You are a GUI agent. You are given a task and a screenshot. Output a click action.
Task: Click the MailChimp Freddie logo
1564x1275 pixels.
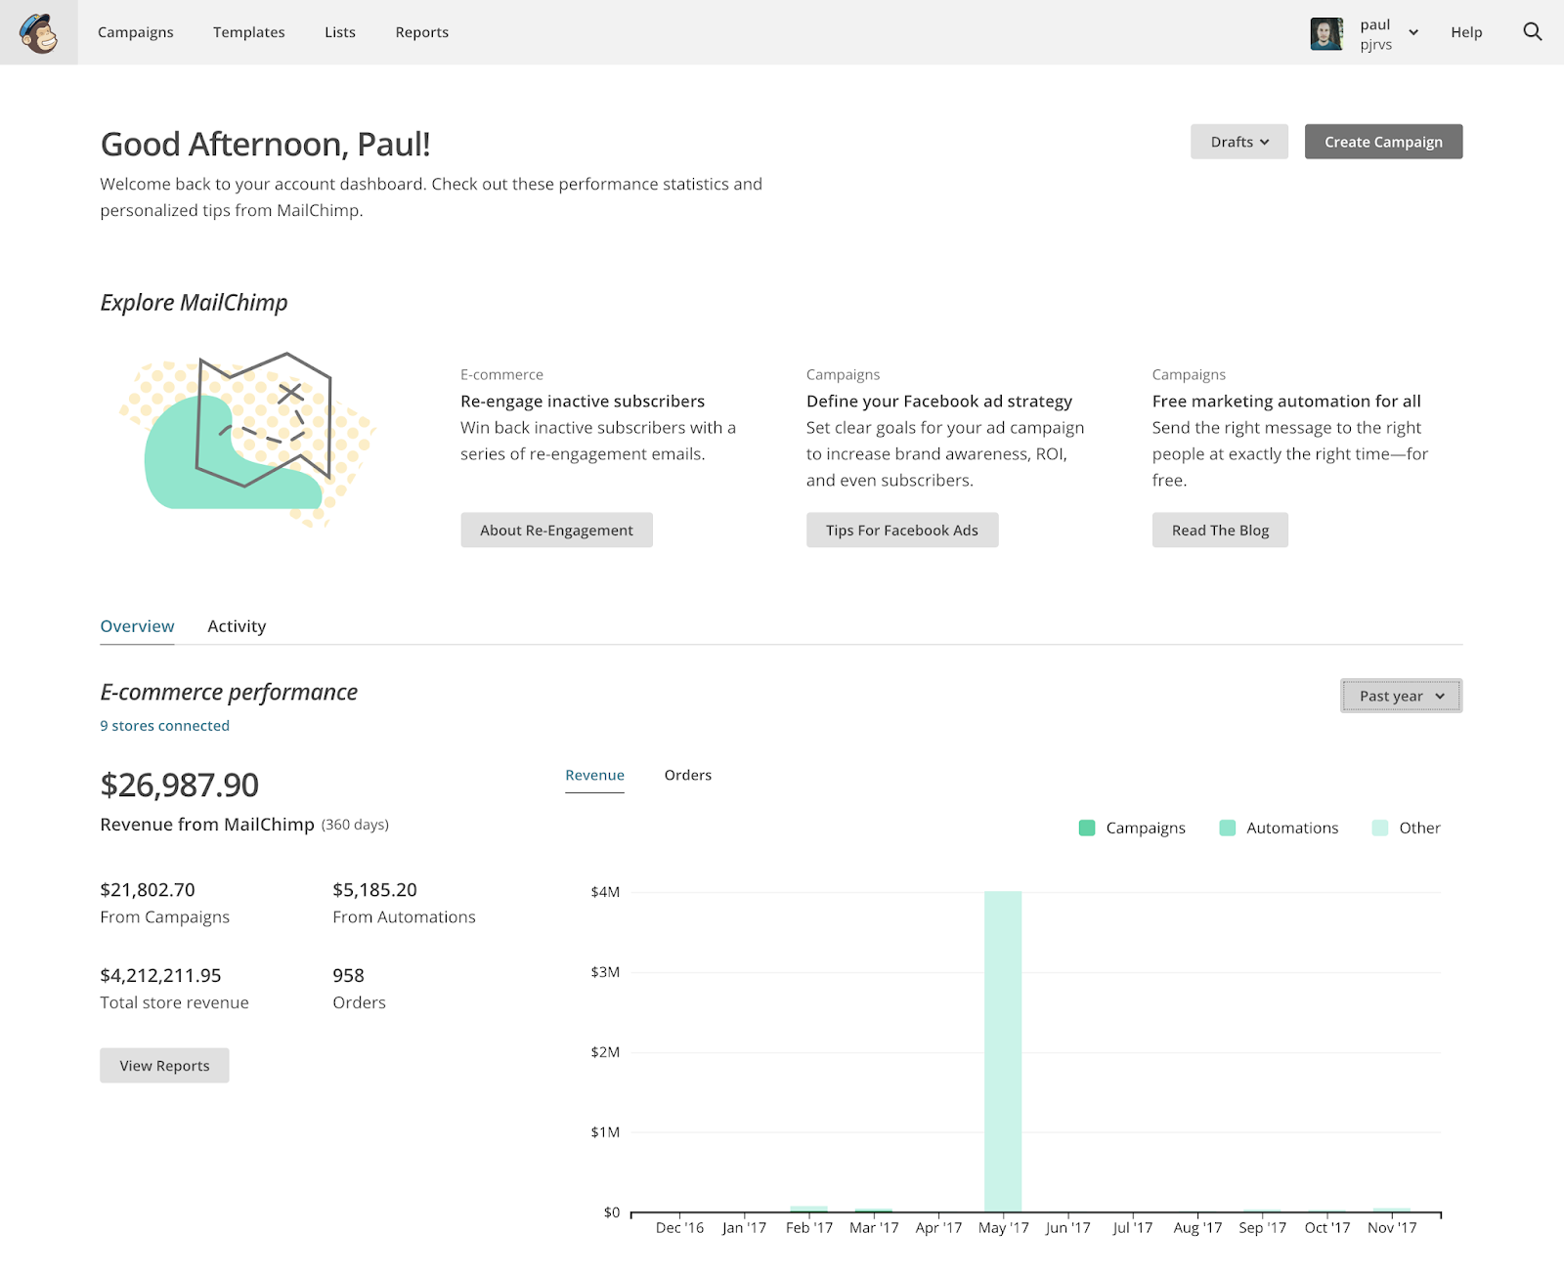tap(39, 33)
